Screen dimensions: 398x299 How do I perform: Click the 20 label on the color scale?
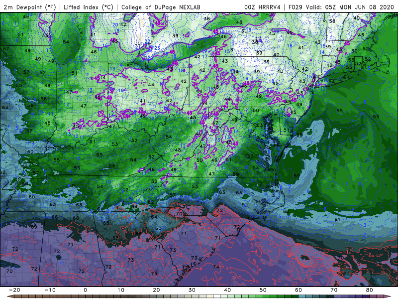[156, 290]
